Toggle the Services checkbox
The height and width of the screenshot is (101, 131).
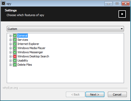[x=15, y=40]
